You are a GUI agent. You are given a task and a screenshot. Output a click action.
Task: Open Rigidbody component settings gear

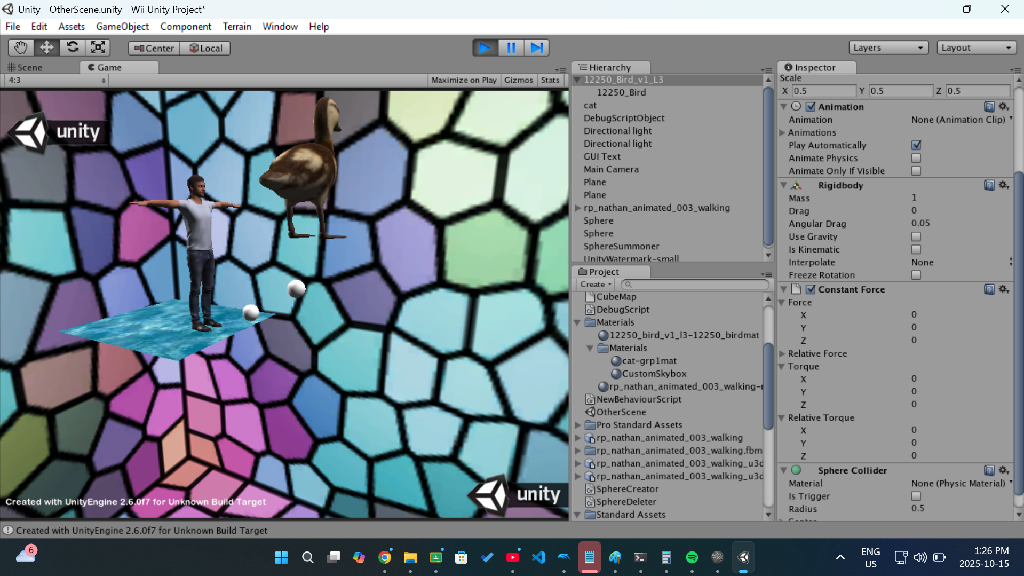coord(1004,185)
